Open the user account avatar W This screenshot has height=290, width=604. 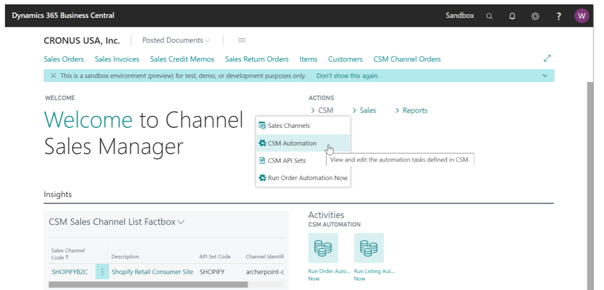coord(582,16)
